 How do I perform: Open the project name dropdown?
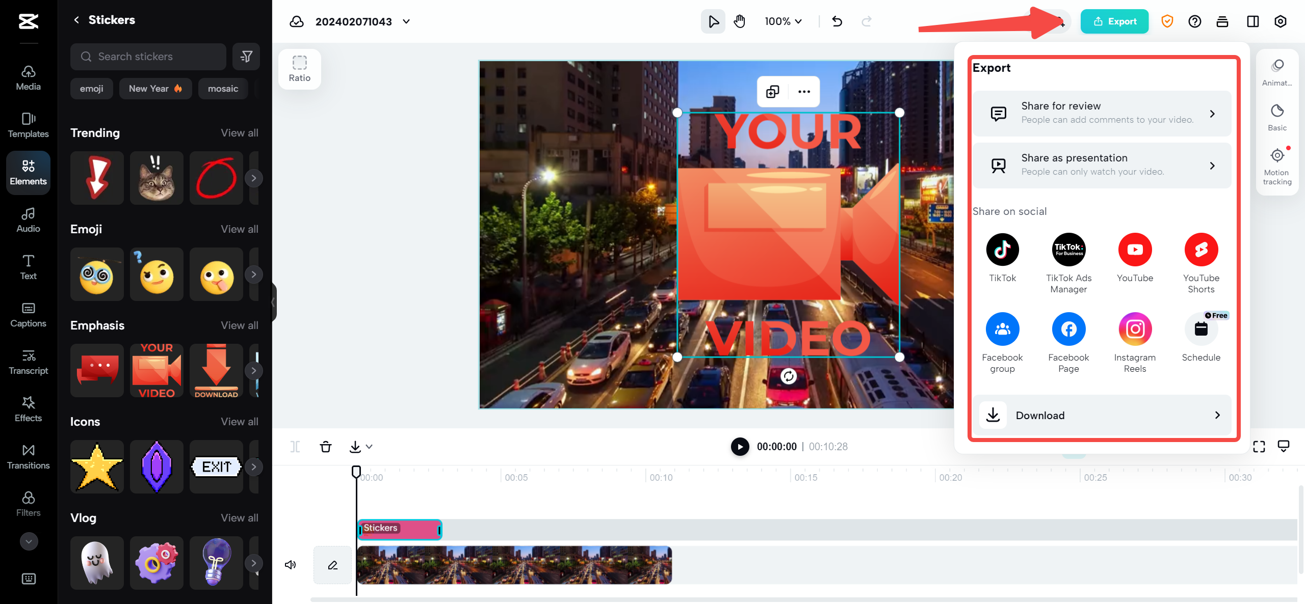tap(406, 21)
